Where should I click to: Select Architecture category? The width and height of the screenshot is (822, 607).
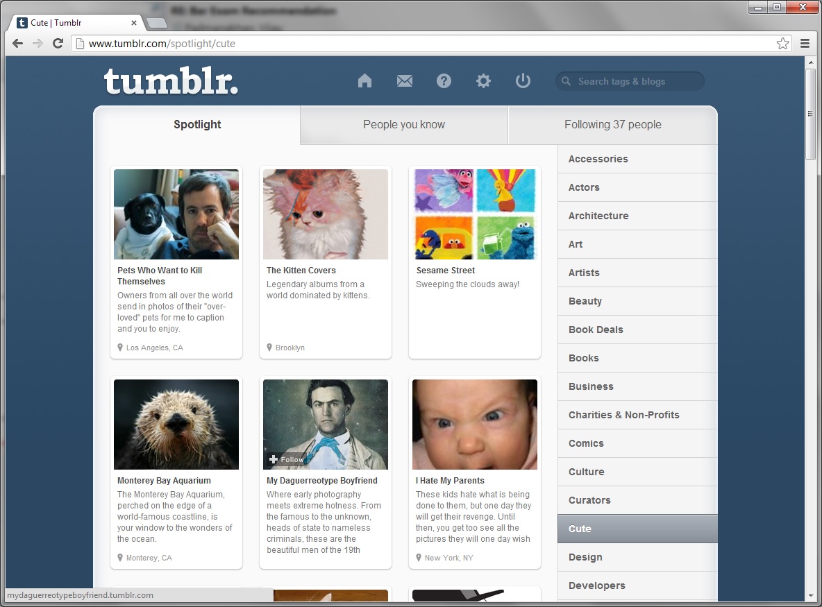pos(637,216)
